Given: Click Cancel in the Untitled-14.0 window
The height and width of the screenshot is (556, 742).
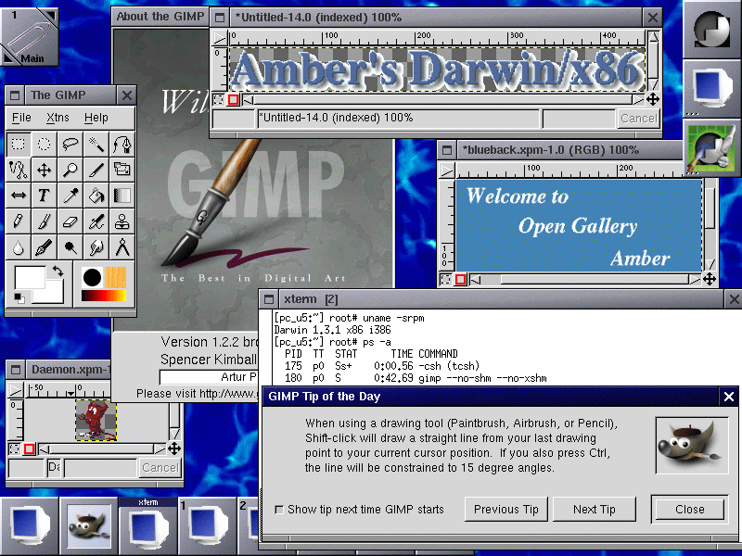Looking at the screenshot, I should point(638,119).
